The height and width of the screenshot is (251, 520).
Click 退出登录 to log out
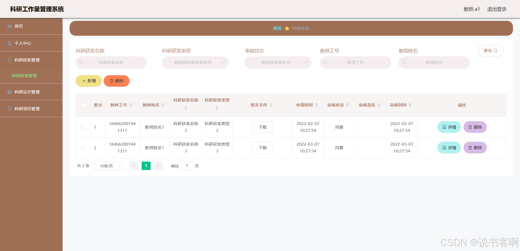[x=496, y=9]
